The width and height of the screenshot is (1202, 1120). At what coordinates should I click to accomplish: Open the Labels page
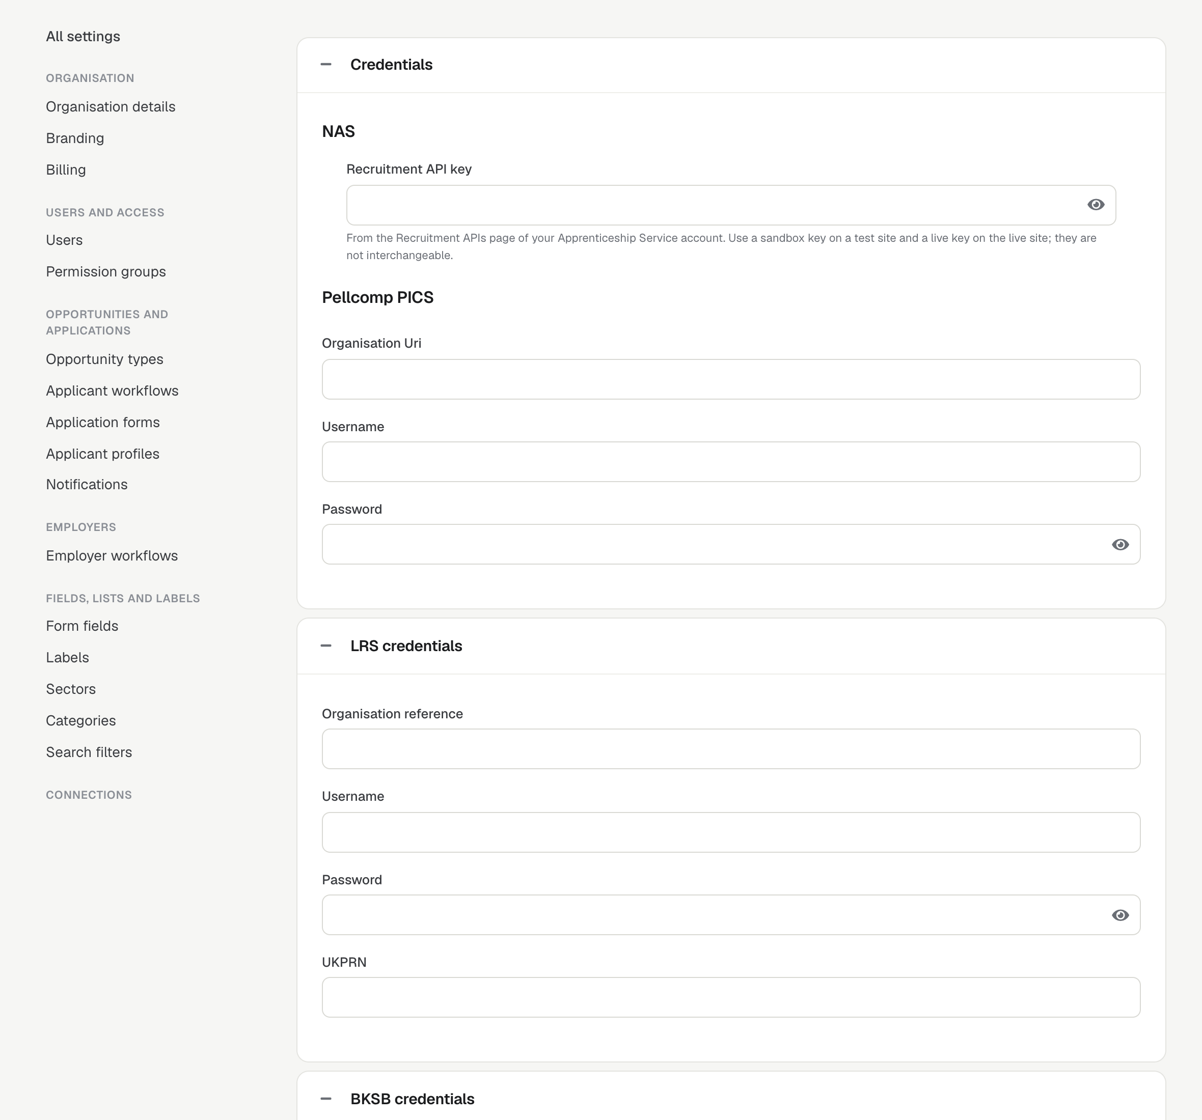click(67, 657)
